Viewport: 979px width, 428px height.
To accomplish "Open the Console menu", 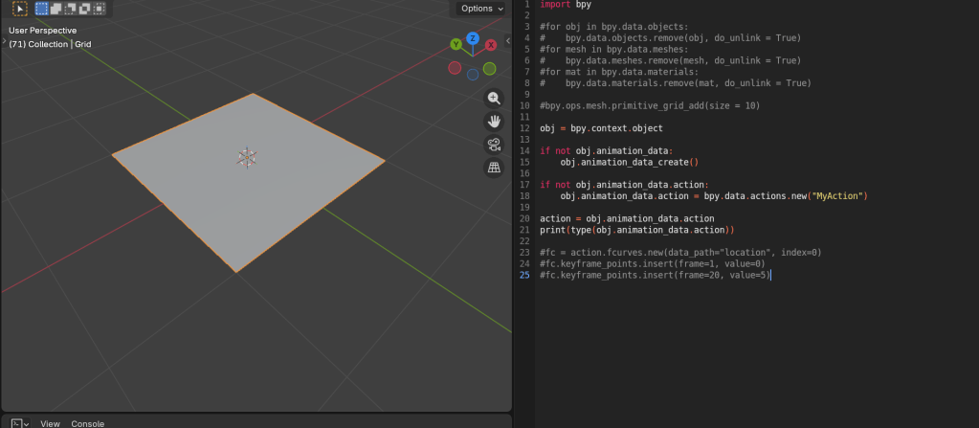I will (x=88, y=423).
